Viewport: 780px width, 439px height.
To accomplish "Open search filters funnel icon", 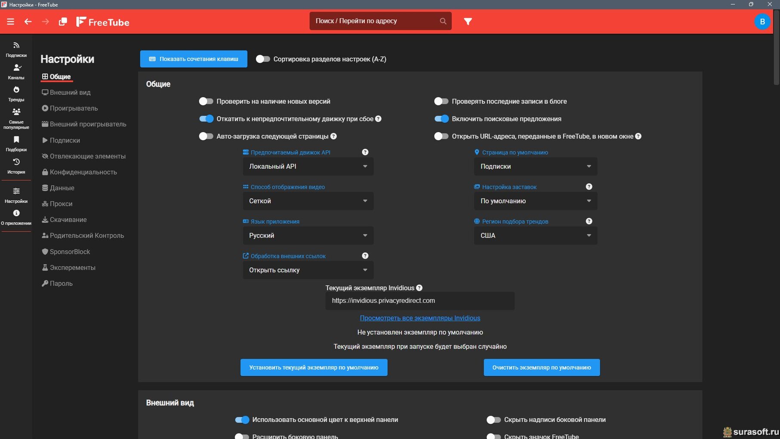I will coord(468,21).
